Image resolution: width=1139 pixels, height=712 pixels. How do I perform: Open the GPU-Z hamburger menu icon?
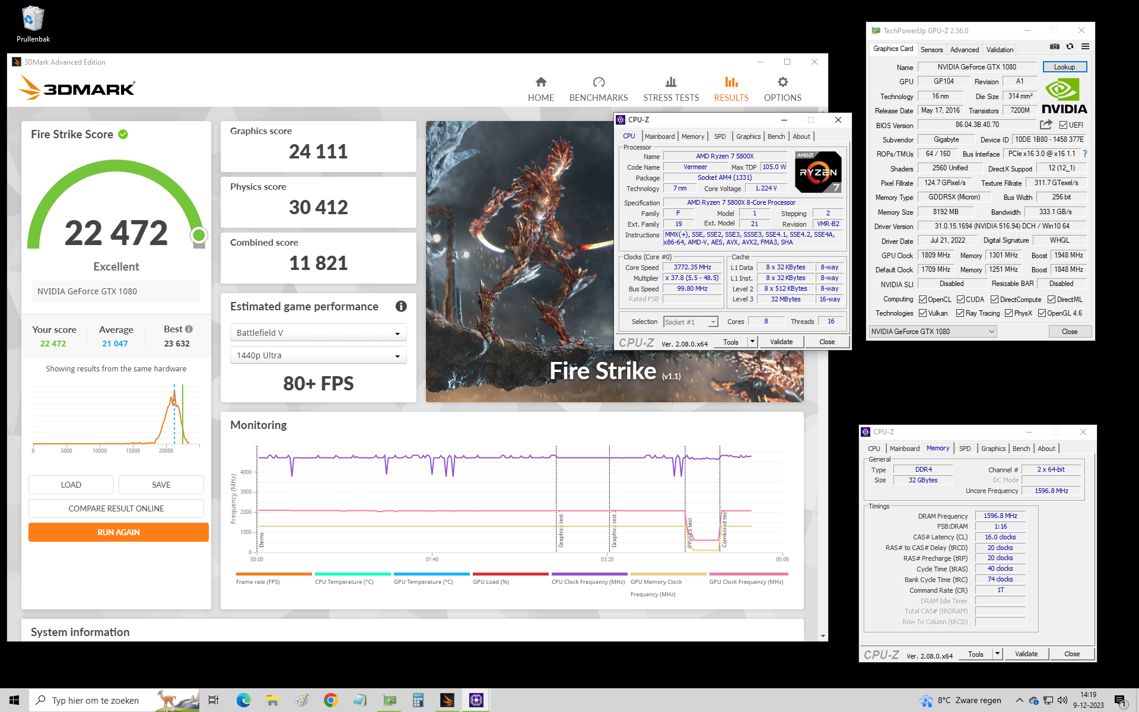(1085, 46)
